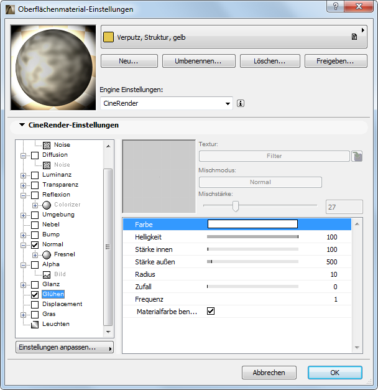Image resolution: width=378 pixels, height=390 pixels.
Task: Expand the Umgebung tree node
Action: pos(23,215)
